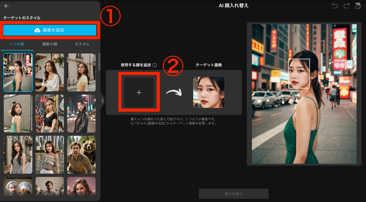
Task: Click the style list vertical scrollbar
Action: [99, 62]
